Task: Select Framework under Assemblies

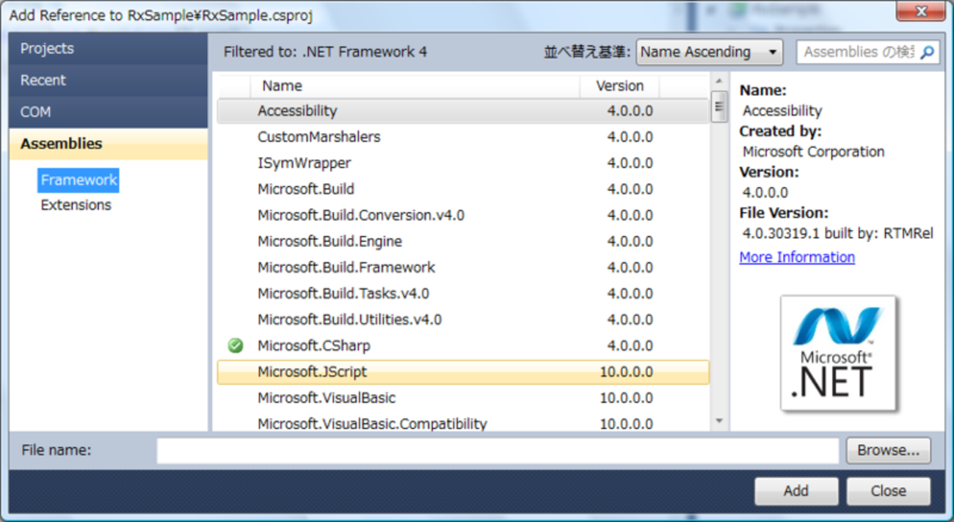Action: pyautogui.click(x=79, y=180)
